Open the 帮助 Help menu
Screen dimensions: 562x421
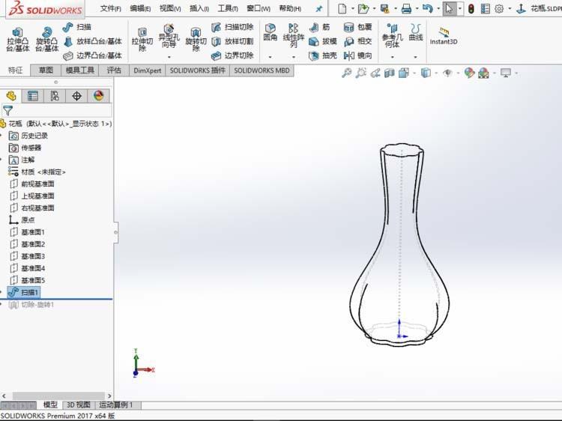(x=290, y=8)
